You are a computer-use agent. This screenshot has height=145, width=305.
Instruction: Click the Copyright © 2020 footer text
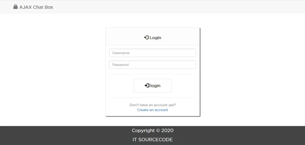point(152,130)
